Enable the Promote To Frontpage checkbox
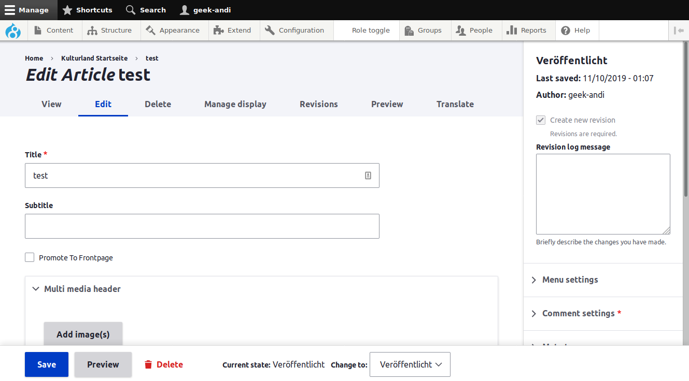689x381 pixels. (x=30, y=257)
